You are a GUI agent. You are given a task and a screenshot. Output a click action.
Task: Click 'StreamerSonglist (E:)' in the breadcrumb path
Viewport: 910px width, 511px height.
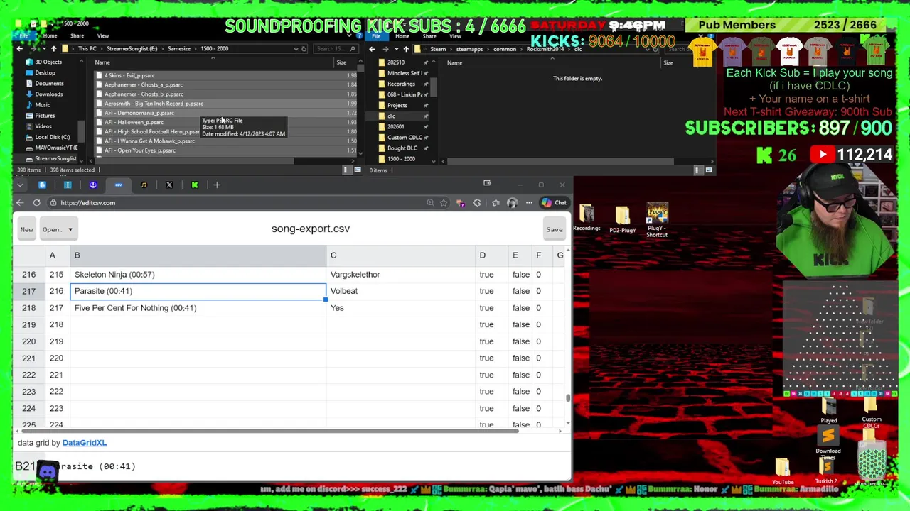coord(132,49)
